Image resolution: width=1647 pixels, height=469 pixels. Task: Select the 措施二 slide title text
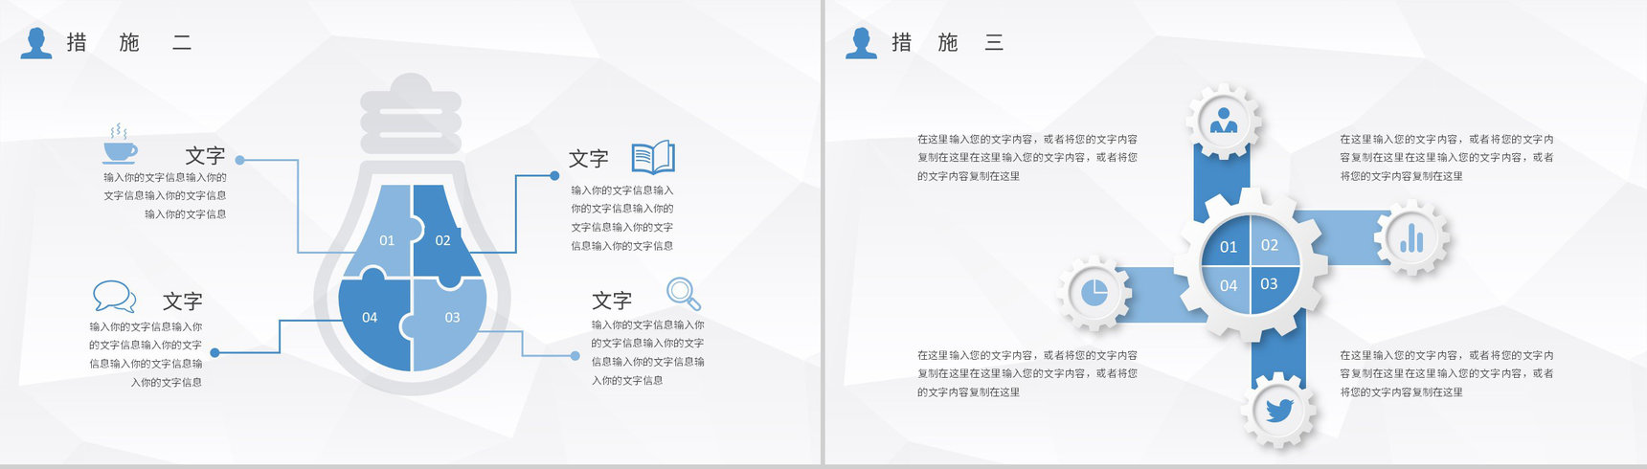coord(129,42)
